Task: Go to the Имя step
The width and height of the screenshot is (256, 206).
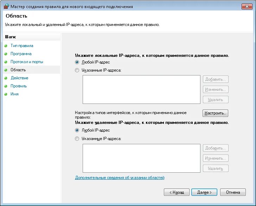Action: (14, 94)
